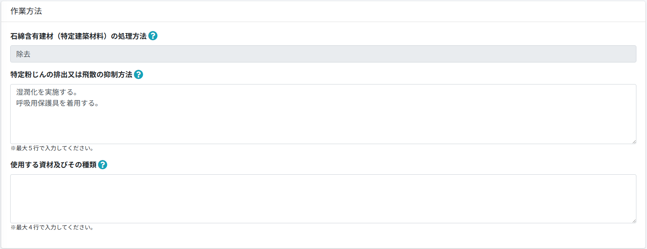Open help for 特定粉じんの排出又は飛散の抑制方法

coord(139,75)
